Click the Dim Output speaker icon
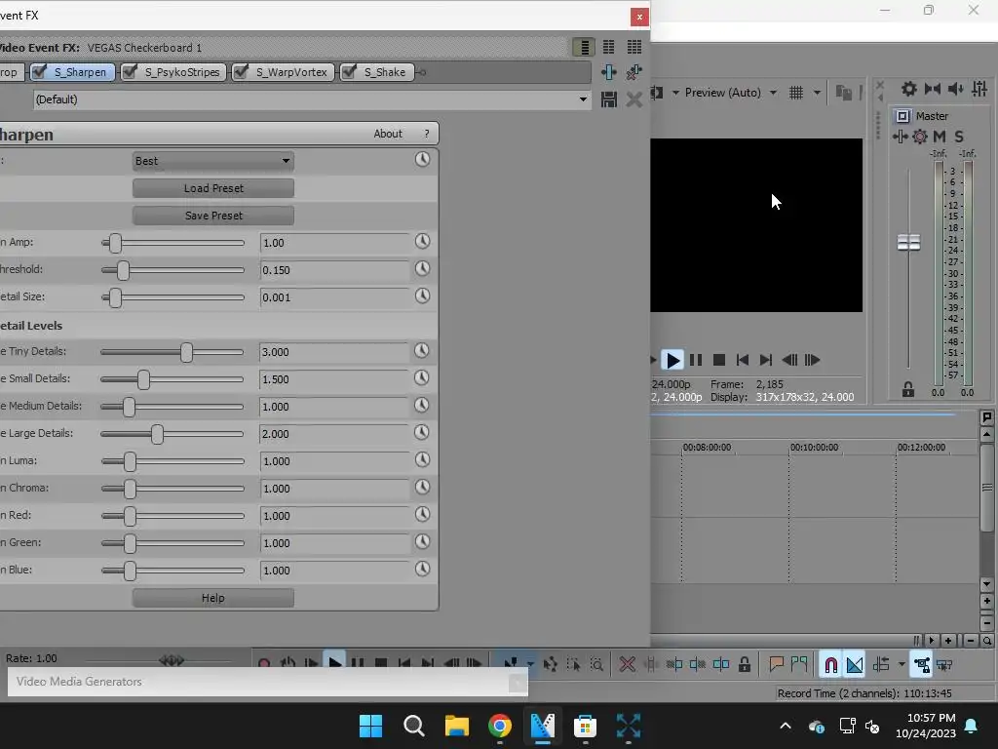 click(956, 89)
